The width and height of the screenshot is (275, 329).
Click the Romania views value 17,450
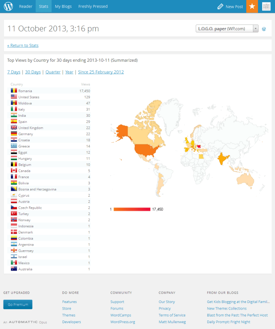[84, 91]
